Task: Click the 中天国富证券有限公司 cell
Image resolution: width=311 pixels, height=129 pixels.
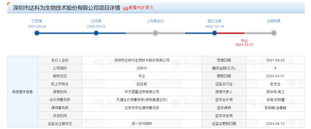Action: (x=142, y=92)
